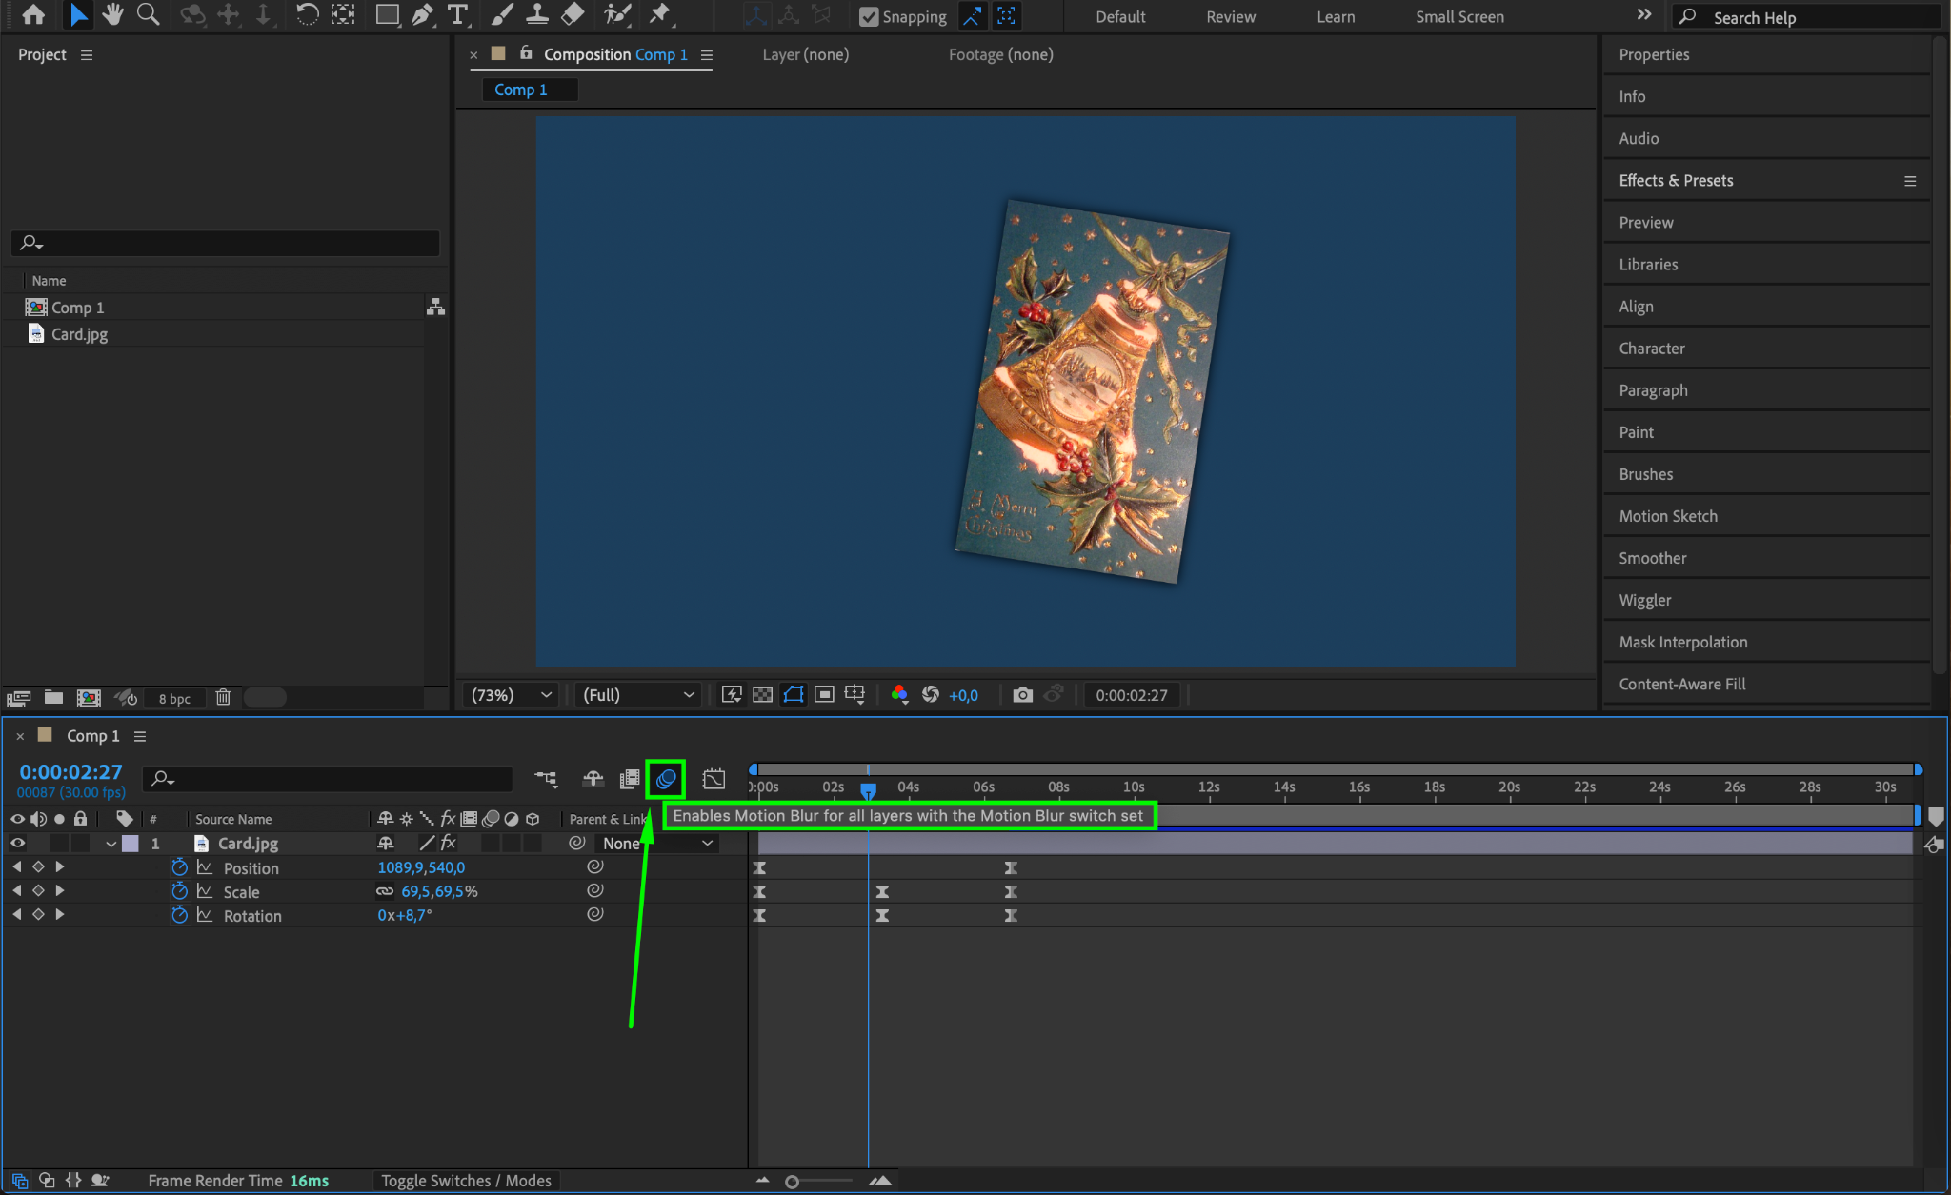This screenshot has height=1195, width=1951.
Task: Take a snapshot with camera icon
Action: [1022, 695]
